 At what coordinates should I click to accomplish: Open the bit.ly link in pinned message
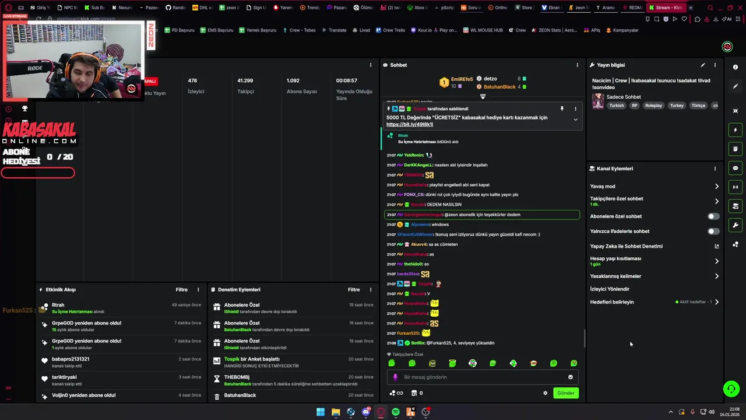(x=410, y=124)
